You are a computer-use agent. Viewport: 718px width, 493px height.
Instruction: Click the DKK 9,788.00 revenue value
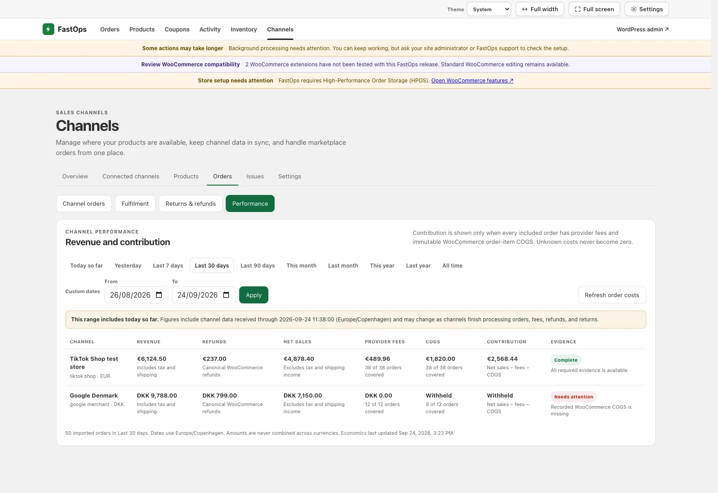point(157,396)
